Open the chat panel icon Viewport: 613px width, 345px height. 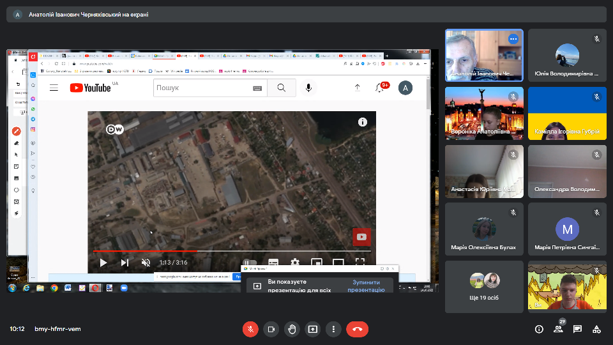(577, 329)
